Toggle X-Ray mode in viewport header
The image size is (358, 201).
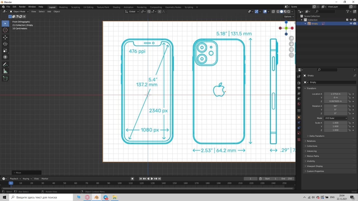coord(273,11)
